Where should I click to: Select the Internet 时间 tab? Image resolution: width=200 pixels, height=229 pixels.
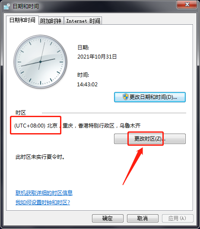83,21
